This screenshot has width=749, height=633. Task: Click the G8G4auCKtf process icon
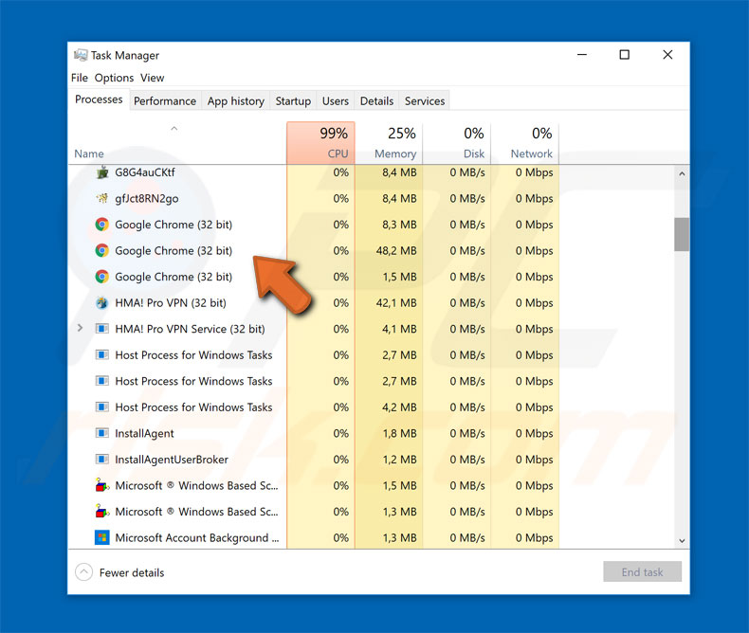coord(102,172)
